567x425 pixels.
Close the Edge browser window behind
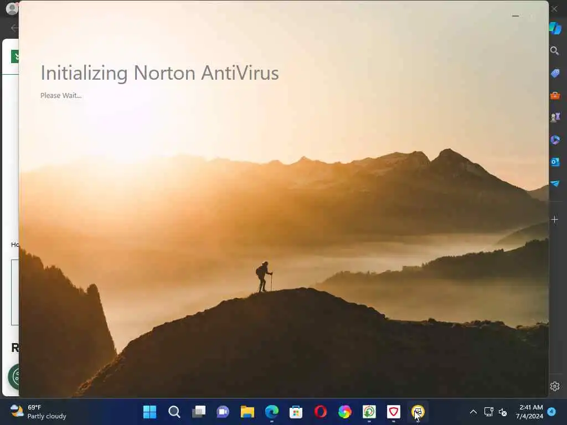pos(554,9)
